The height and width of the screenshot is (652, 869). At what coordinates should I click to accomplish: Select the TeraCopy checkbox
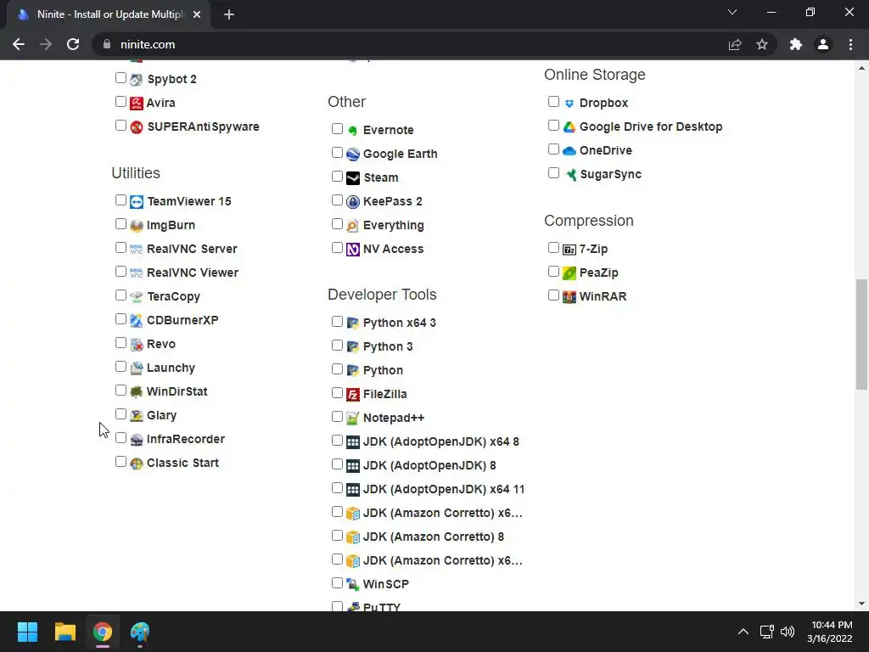coord(121,295)
